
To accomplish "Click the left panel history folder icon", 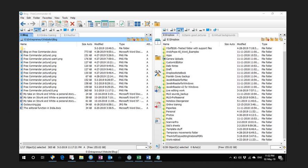I will coord(129,39).
